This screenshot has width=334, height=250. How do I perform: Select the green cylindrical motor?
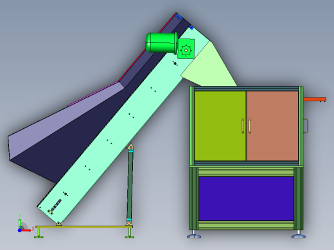(162, 42)
